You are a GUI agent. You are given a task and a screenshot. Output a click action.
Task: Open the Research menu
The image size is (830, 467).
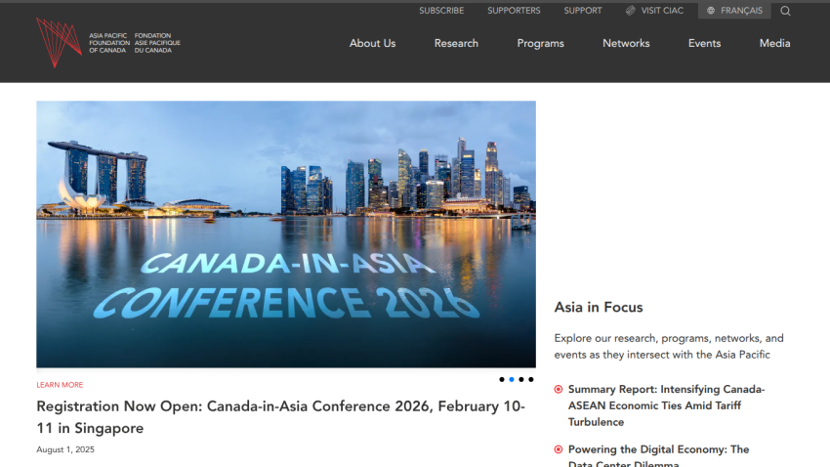pyautogui.click(x=456, y=43)
